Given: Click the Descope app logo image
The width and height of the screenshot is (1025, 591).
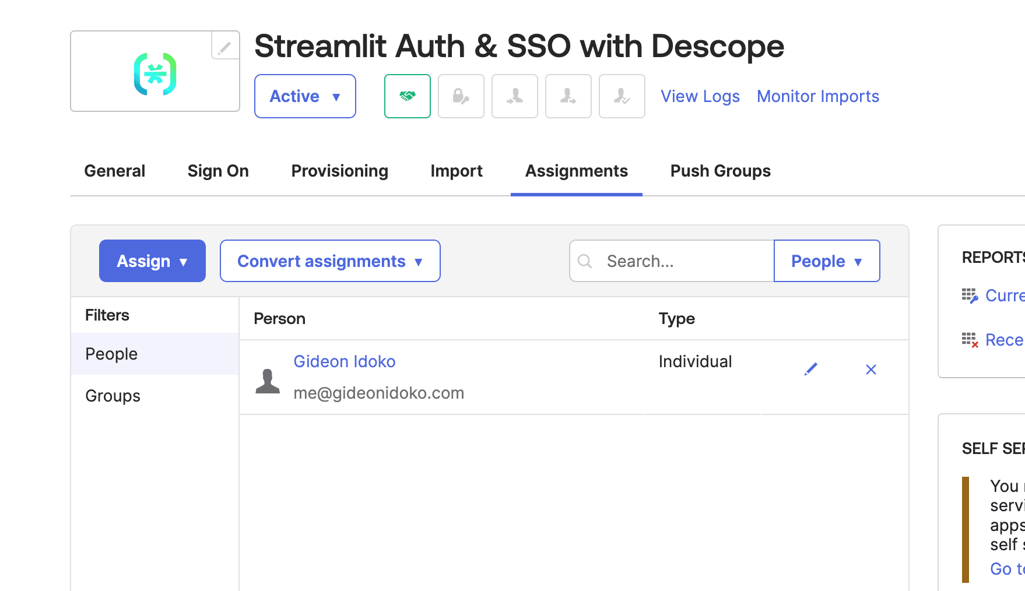Looking at the screenshot, I should coord(155,74).
